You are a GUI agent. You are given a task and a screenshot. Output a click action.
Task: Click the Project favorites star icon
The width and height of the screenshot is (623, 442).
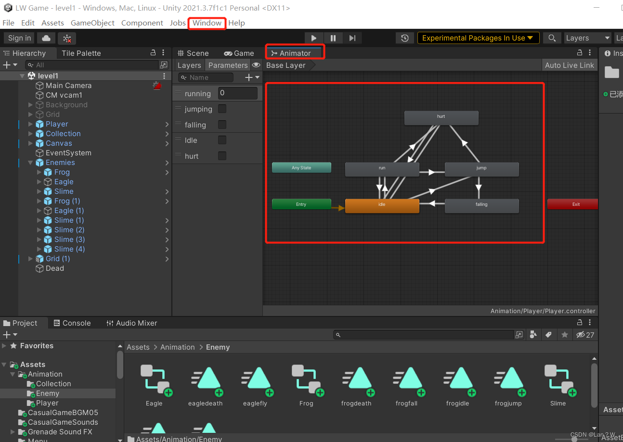click(x=564, y=334)
